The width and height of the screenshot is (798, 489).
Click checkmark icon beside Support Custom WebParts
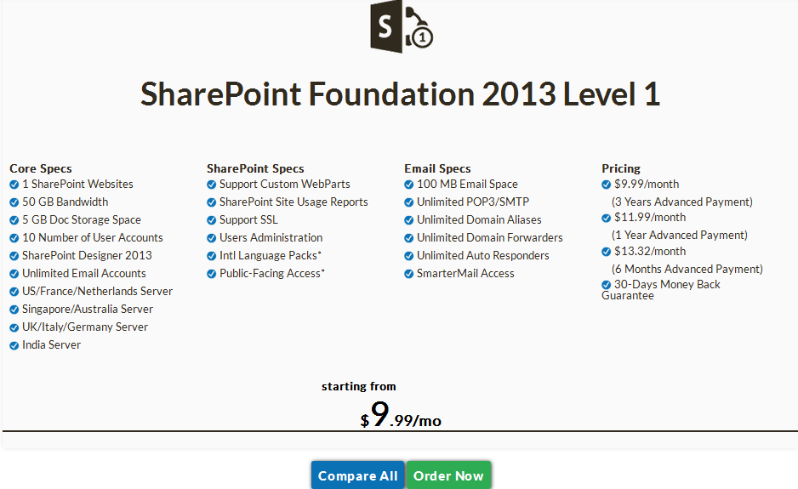pyautogui.click(x=212, y=185)
